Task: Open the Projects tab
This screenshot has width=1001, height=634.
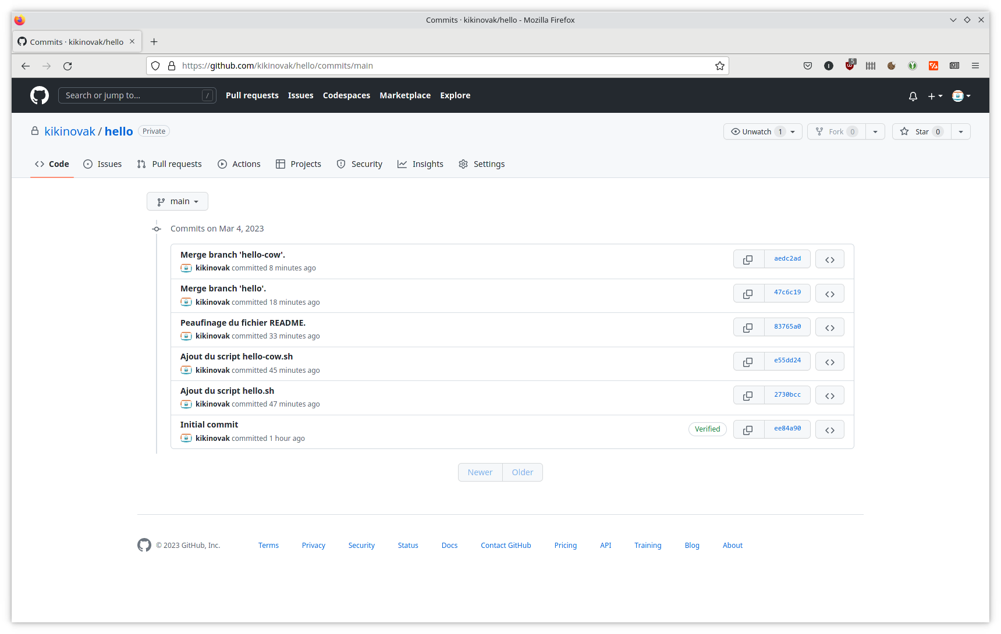Action: [x=299, y=164]
